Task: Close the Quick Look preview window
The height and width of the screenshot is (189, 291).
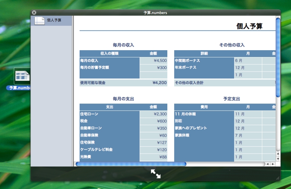Action: pyautogui.click(x=34, y=13)
